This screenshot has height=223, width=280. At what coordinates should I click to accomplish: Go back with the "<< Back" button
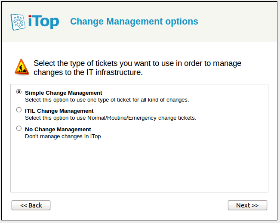(x=31, y=205)
